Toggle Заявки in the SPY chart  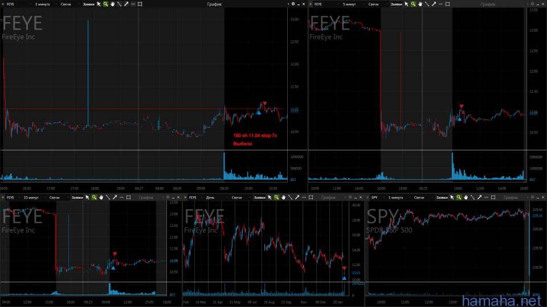click(442, 197)
